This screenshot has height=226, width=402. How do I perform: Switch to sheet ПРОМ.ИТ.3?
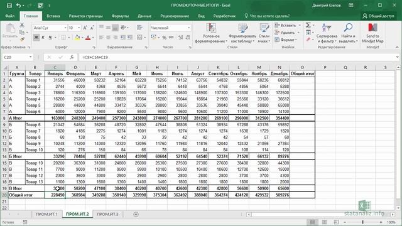tap(107, 214)
